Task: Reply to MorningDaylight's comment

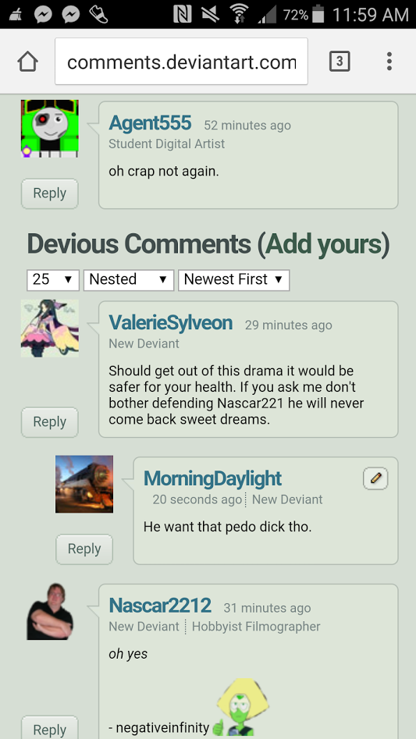Action: coord(84,549)
